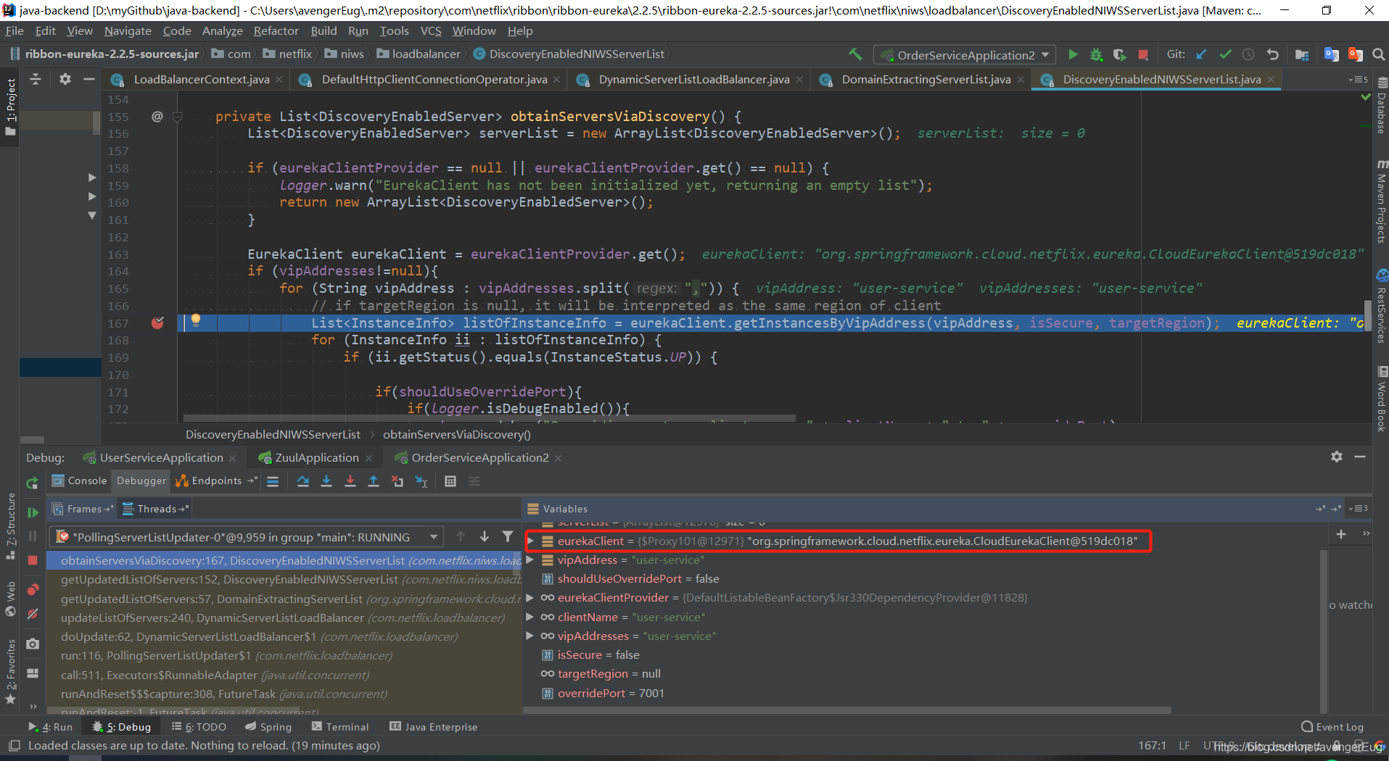Show hidden editor tabs list
Screen dimensions: 1389x761
click(1358, 79)
